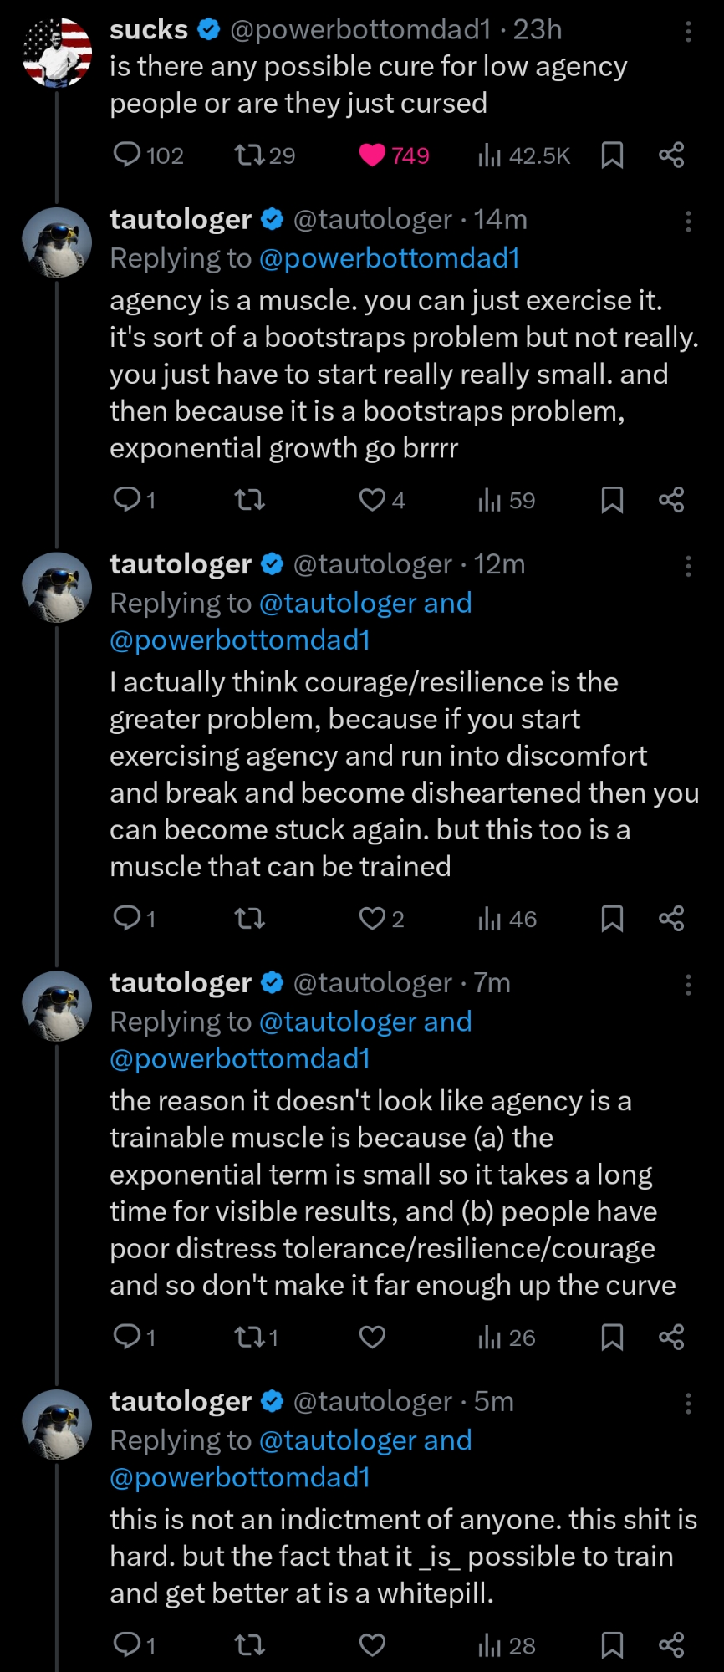Image resolution: width=724 pixels, height=1672 pixels.
Task: Like the 'agency is a muscle' reply
Action: pyautogui.click(x=372, y=500)
